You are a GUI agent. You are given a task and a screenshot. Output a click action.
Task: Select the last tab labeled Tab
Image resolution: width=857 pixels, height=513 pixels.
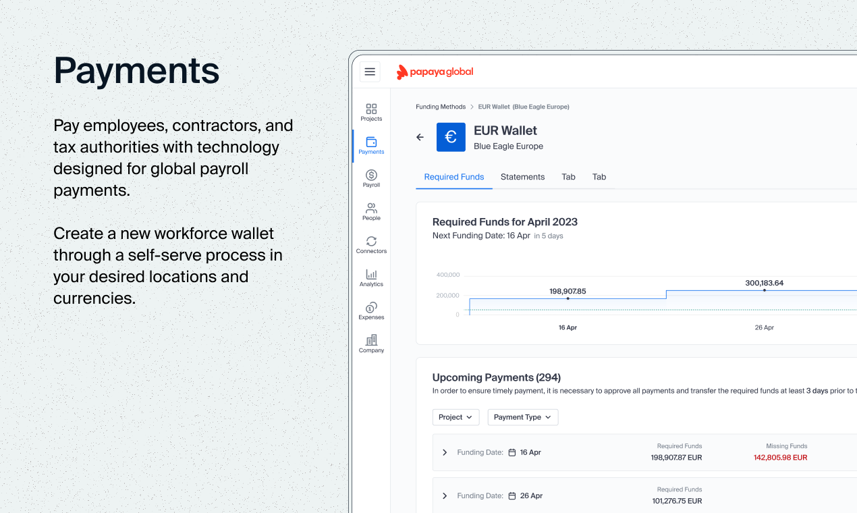click(x=599, y=177)
